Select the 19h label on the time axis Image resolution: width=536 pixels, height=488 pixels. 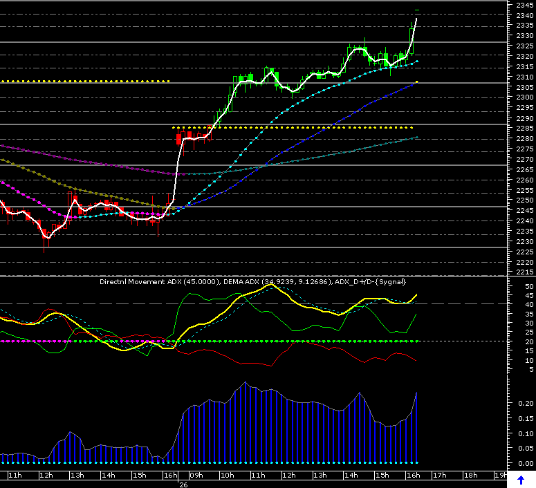tap(499, 476)
